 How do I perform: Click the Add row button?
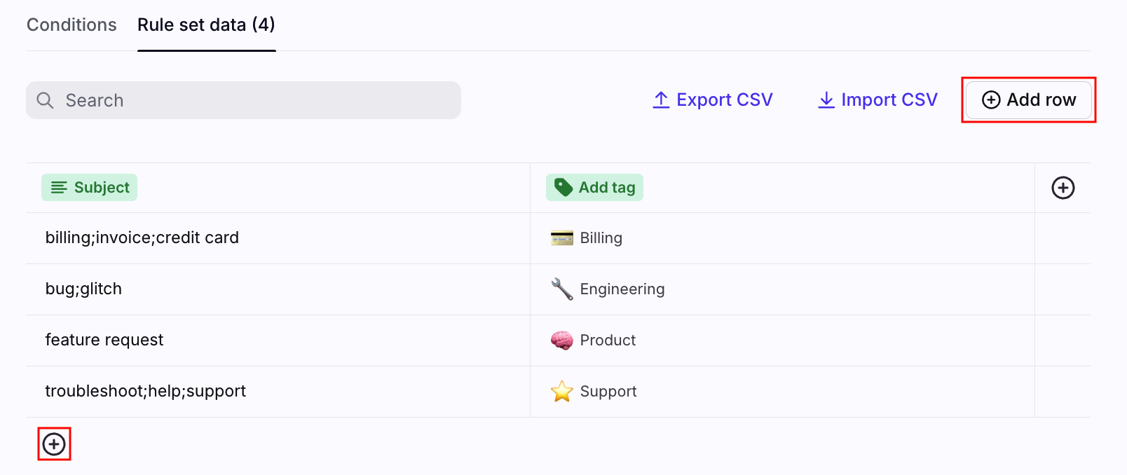(x=1029, y=100)
